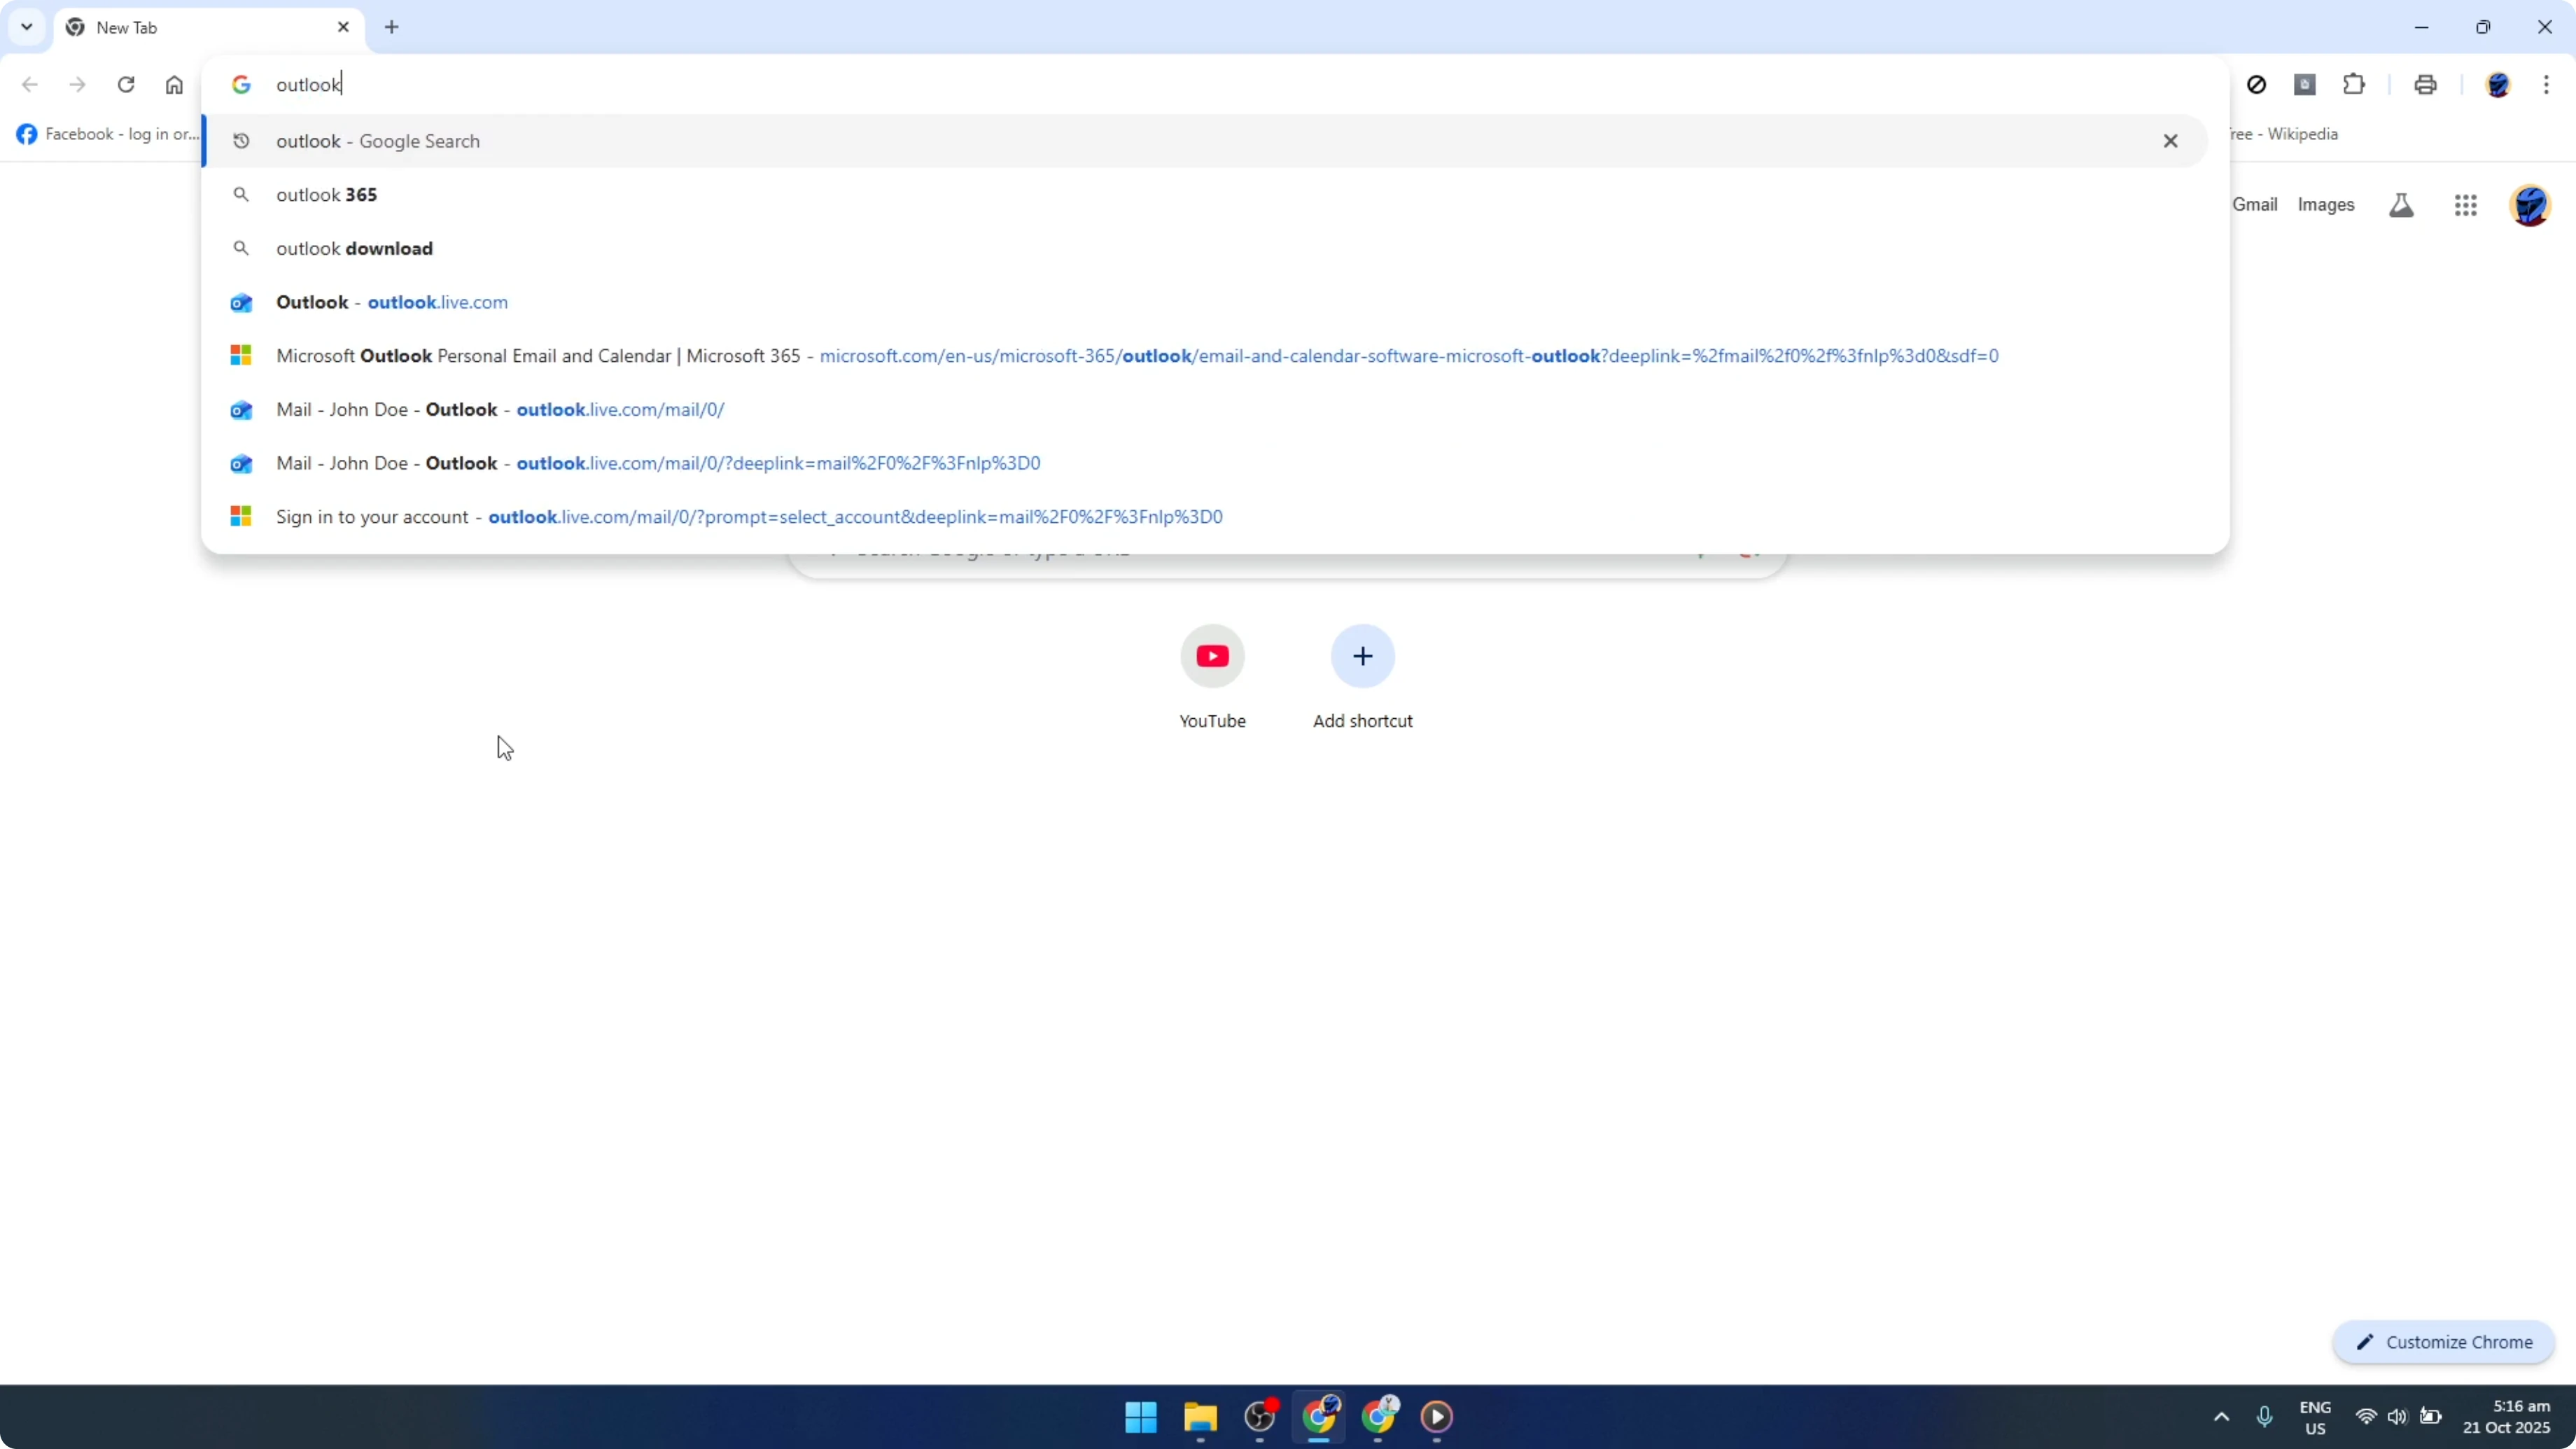This screenshot has width=2576, height=1449.
Task: Go forward with the forward arrow
Action: click(x=77, y=84)
